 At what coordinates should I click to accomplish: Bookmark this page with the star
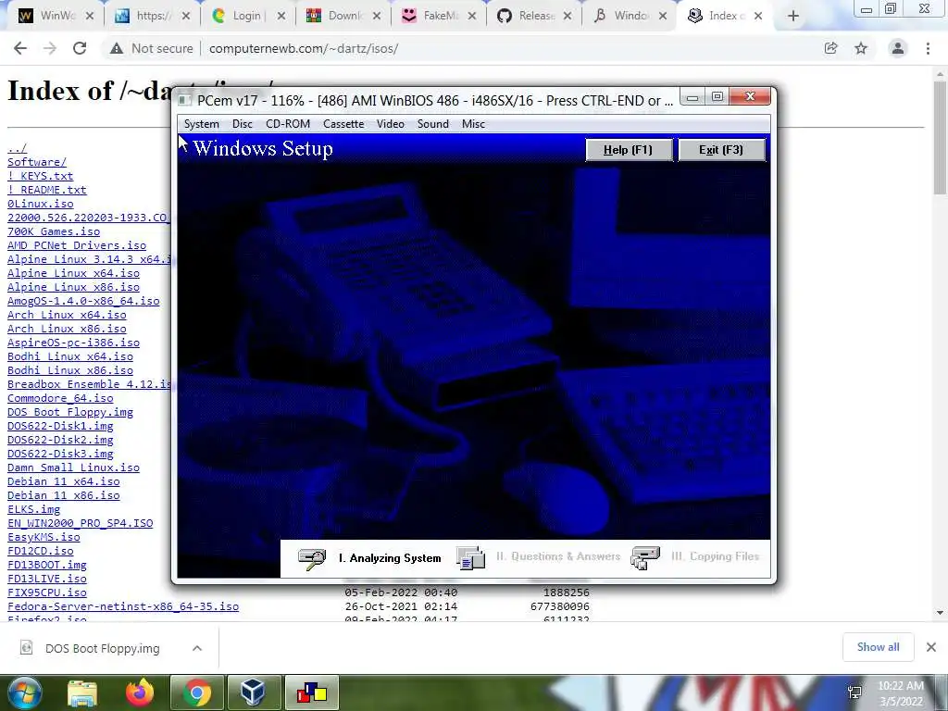point(861,48)
